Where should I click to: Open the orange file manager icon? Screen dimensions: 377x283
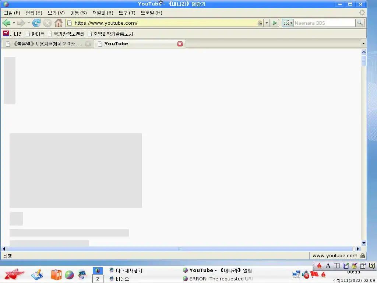coord(56,275)
